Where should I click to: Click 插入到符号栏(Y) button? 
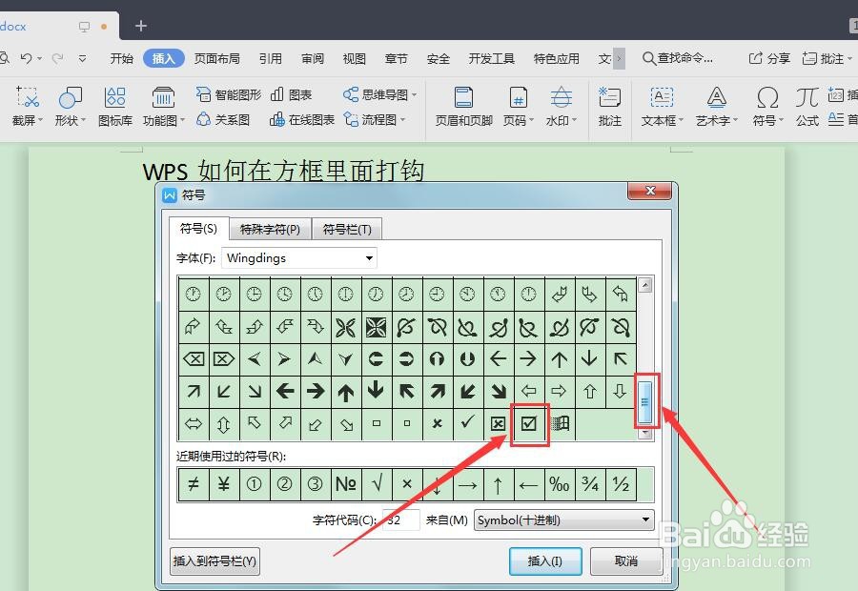pos(214,560)
